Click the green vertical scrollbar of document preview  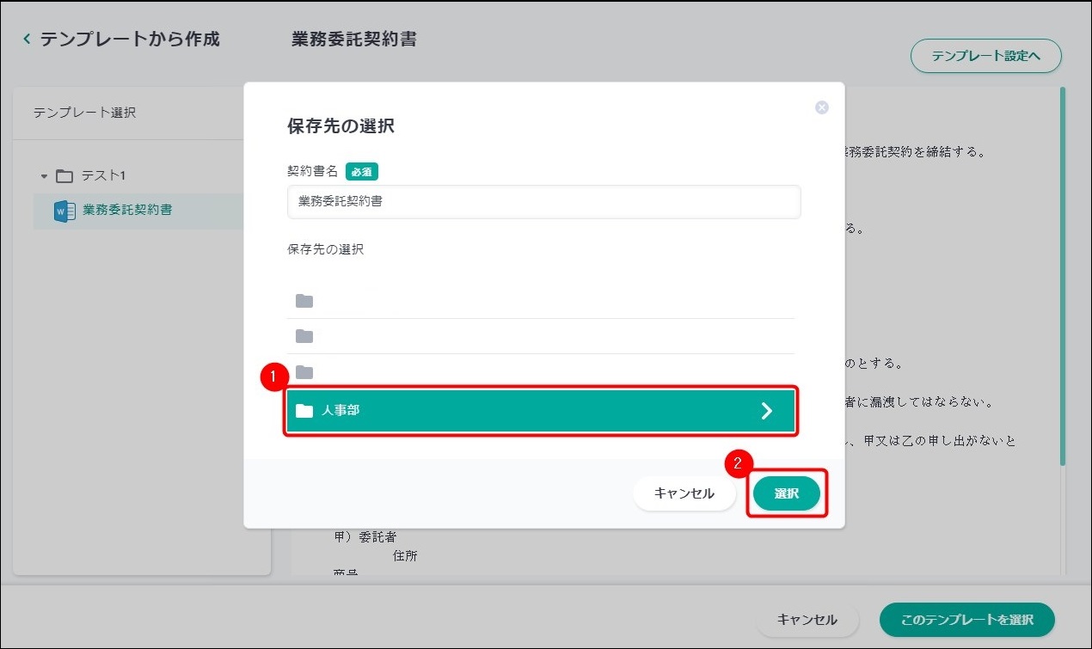pos(1063,275)
